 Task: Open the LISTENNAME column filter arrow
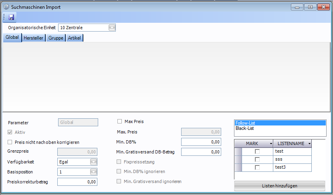(x=309, y=143)
